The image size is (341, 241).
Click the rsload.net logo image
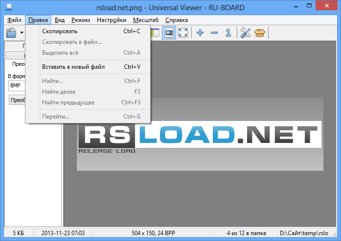pos(200,134)
